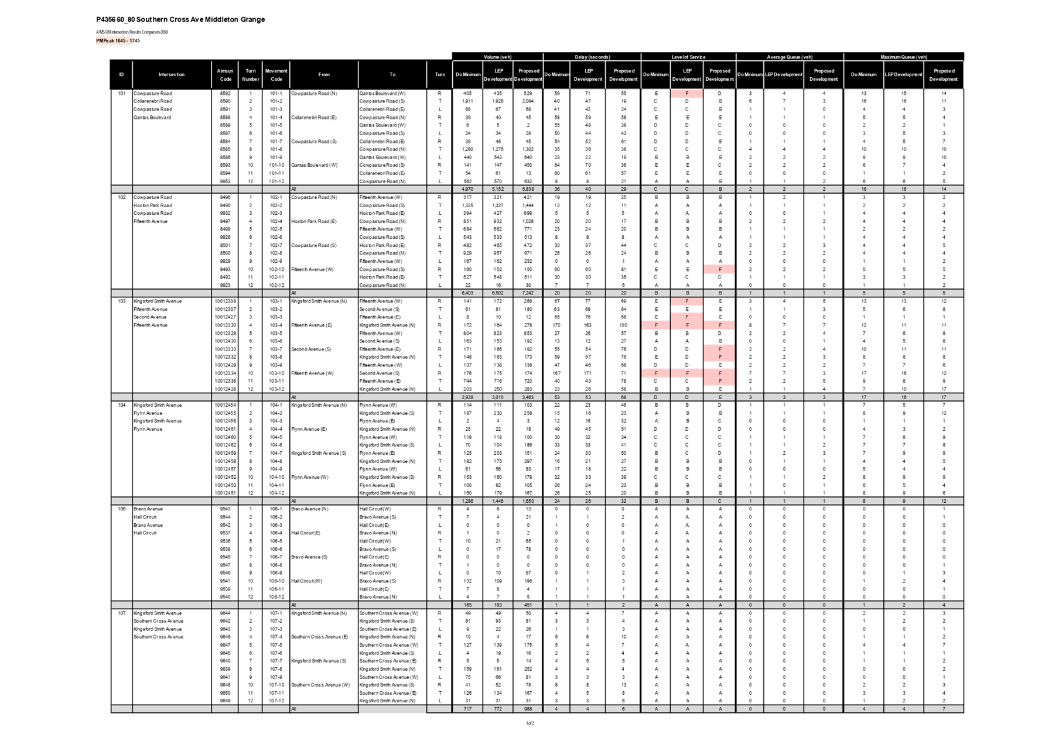Click volume value '1,302' in row 101-8

click(528, 149)
